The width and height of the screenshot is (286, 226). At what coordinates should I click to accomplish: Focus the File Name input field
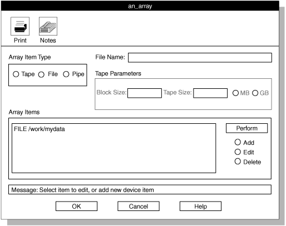(200, 58)
